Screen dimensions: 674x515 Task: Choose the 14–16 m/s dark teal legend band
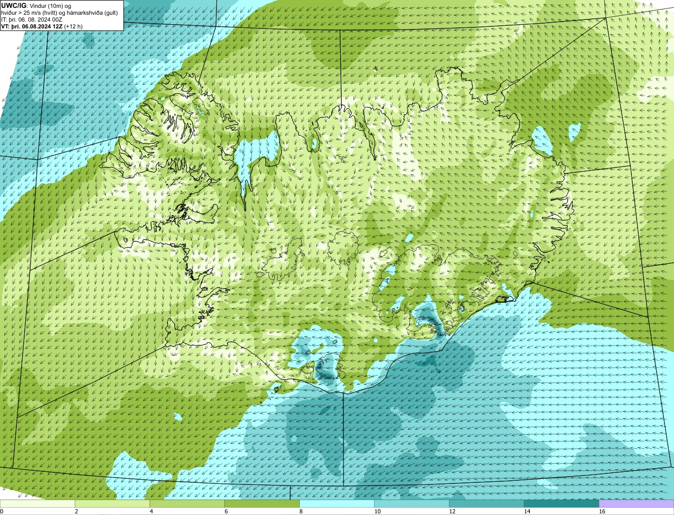(562, 503)
